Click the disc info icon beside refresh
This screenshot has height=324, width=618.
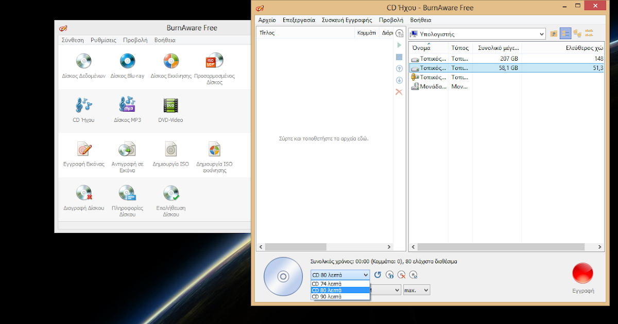[390, 275]
